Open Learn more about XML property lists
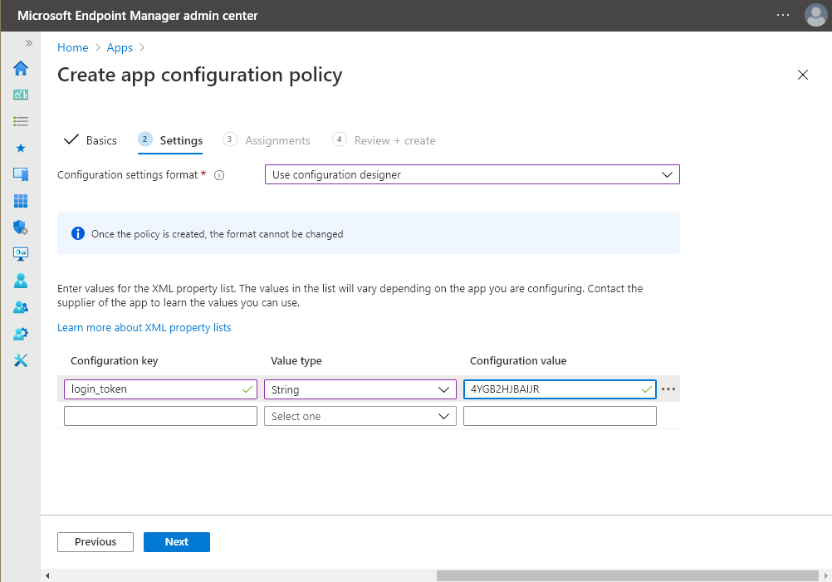Viewport: 832px width, 582px height. (x=144, y=327)
